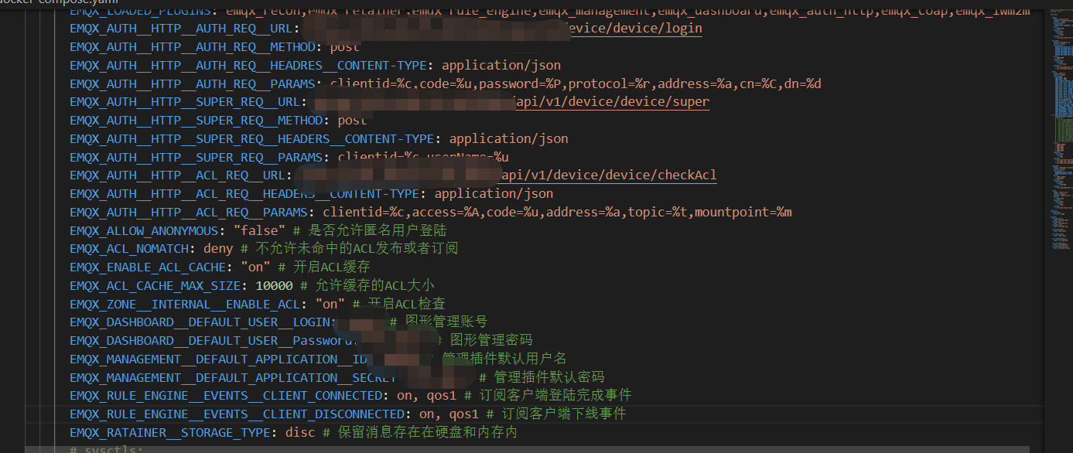1073x453 pixels.
Task: Click the EMQX_RATAINER__STORAGE_TYPE key
Action: click(170, 433)
